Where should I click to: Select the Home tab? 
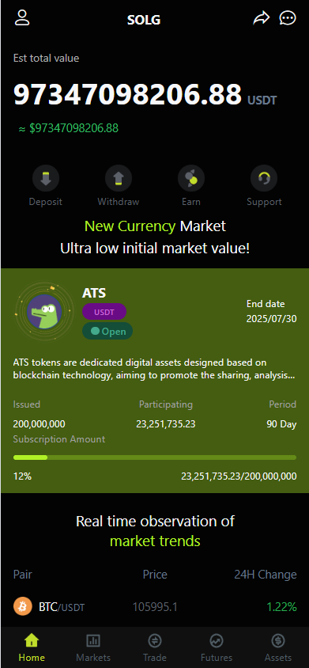[32, 647]
